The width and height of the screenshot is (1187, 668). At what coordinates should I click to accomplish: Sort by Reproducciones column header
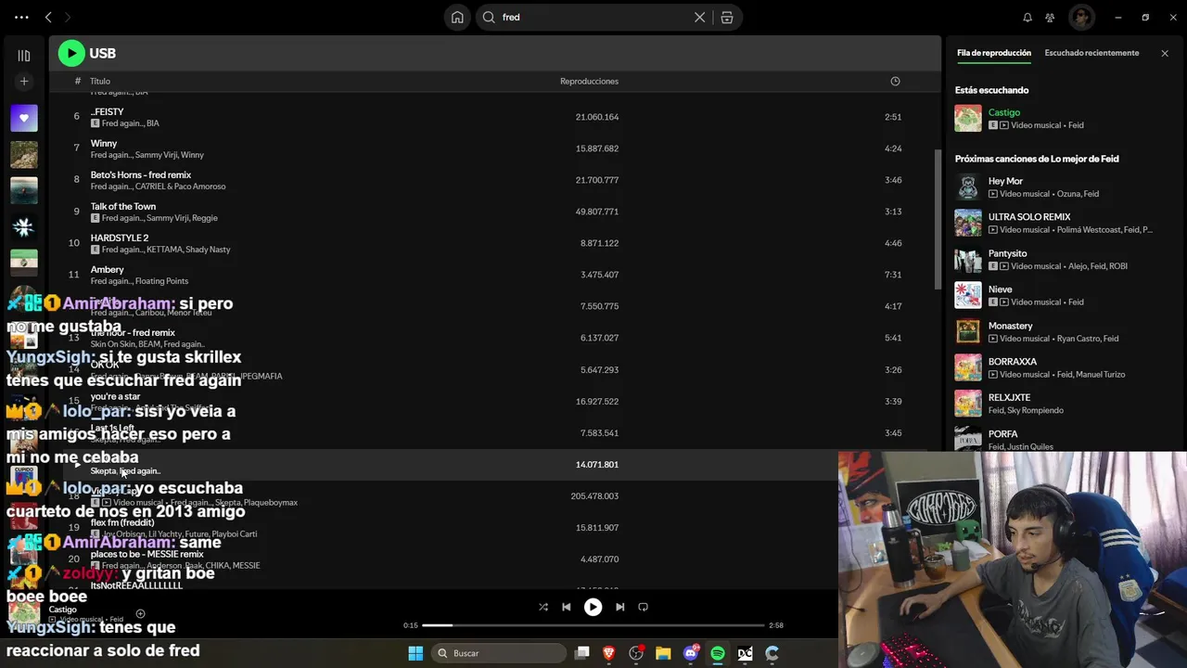589,82
